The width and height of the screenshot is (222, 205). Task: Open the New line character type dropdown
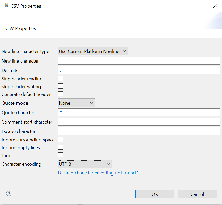(x=93, y=51)
